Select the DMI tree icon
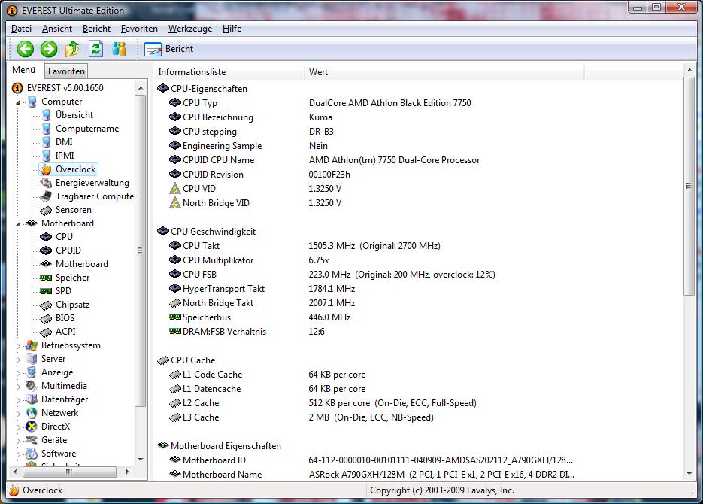The image size is (703, 504). click(x=46, y=142)
